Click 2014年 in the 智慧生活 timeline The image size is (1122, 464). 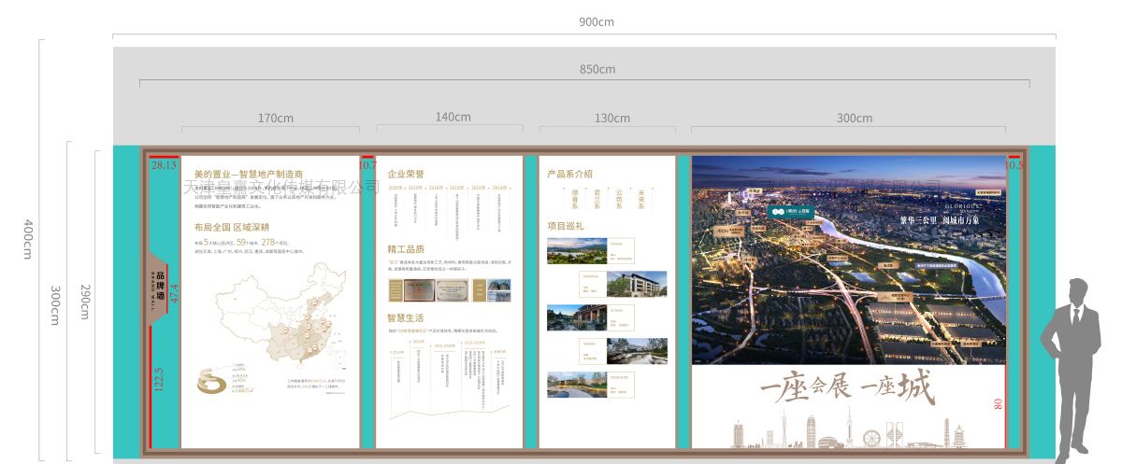[x=398, y=352]
